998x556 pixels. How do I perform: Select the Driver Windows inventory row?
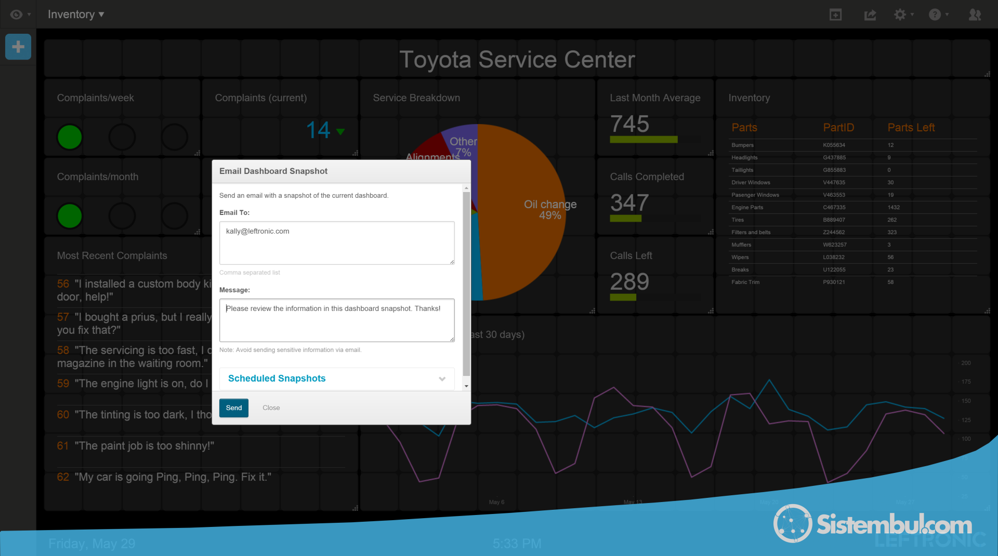[853, 183]
